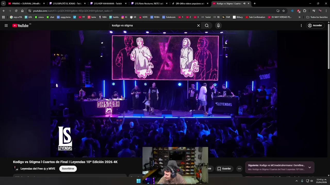Open the 1xslot bookmark
Viewport: 330px width, 185px height.
pyautogui.click(x=206, y=17)
